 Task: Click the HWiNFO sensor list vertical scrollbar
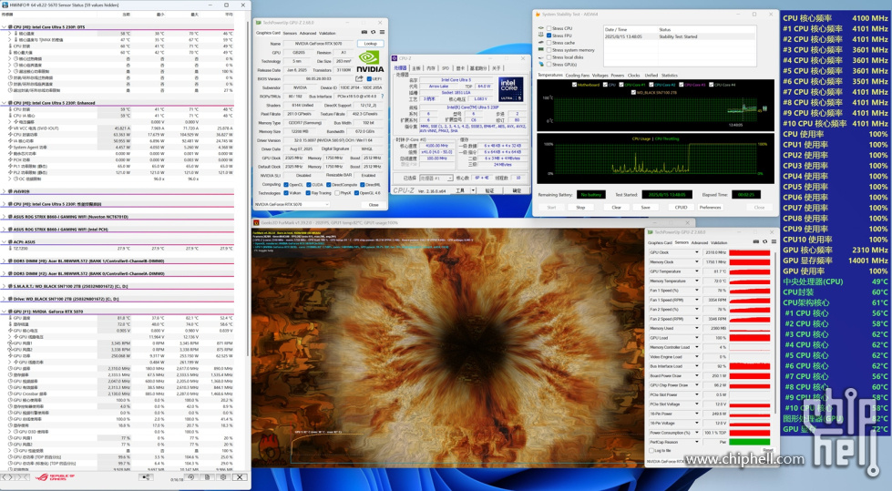(248, 188)
